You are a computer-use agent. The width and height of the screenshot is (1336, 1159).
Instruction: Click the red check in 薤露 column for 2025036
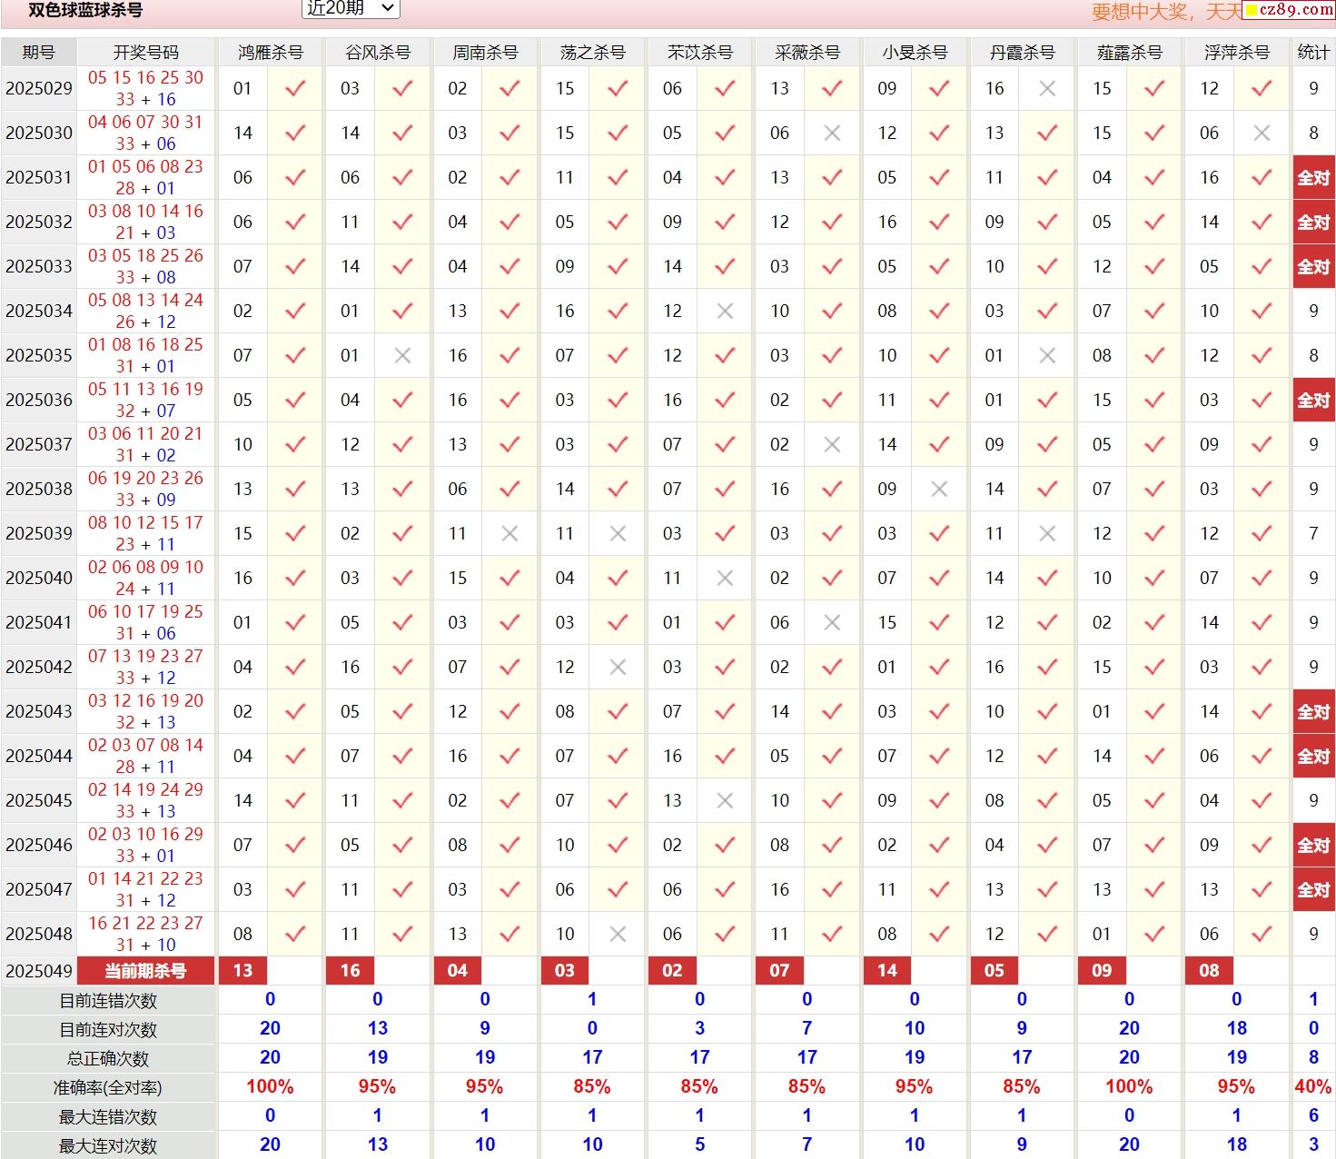pos(1154,401)
